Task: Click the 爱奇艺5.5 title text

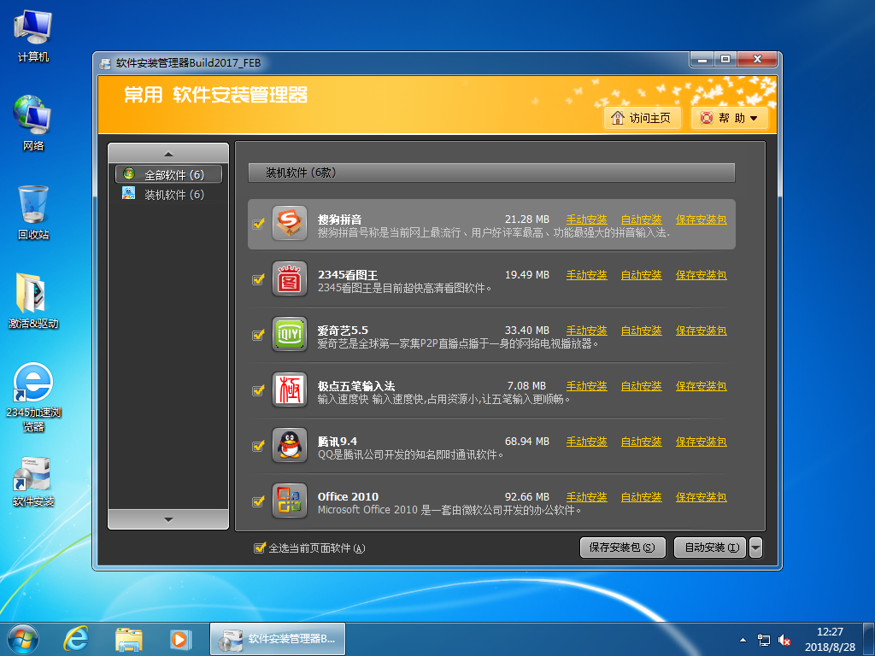Action: click(343, 331)
